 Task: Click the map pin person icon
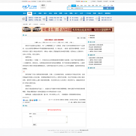point(81,19)
